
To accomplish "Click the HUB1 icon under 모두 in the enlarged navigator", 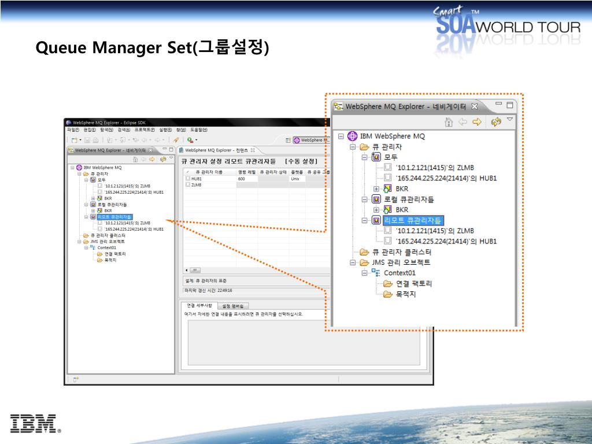I will (388, 178).
